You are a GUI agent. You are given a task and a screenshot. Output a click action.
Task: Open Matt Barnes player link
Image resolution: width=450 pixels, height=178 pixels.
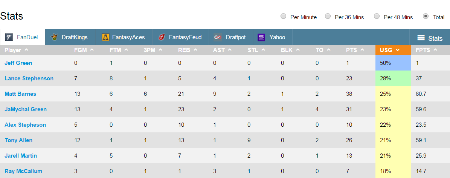coord(20,94)
